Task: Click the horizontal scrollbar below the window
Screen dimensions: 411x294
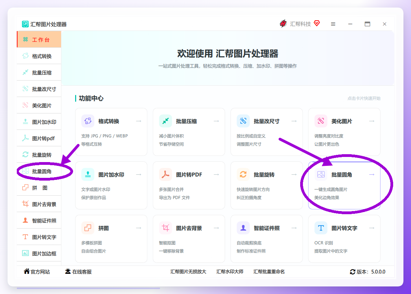Action: 88,288
